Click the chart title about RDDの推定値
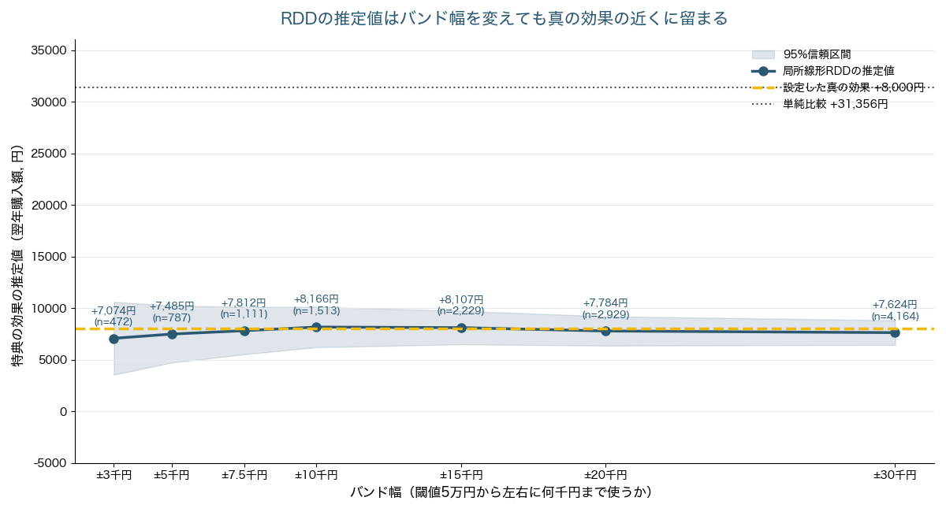Image resolution: width=946 pixels, height=512 pixels. coord(504,18)
